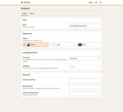Open the user account avatar icon
The height and width of the screenshot is (112, 123).
pos(100,3)
